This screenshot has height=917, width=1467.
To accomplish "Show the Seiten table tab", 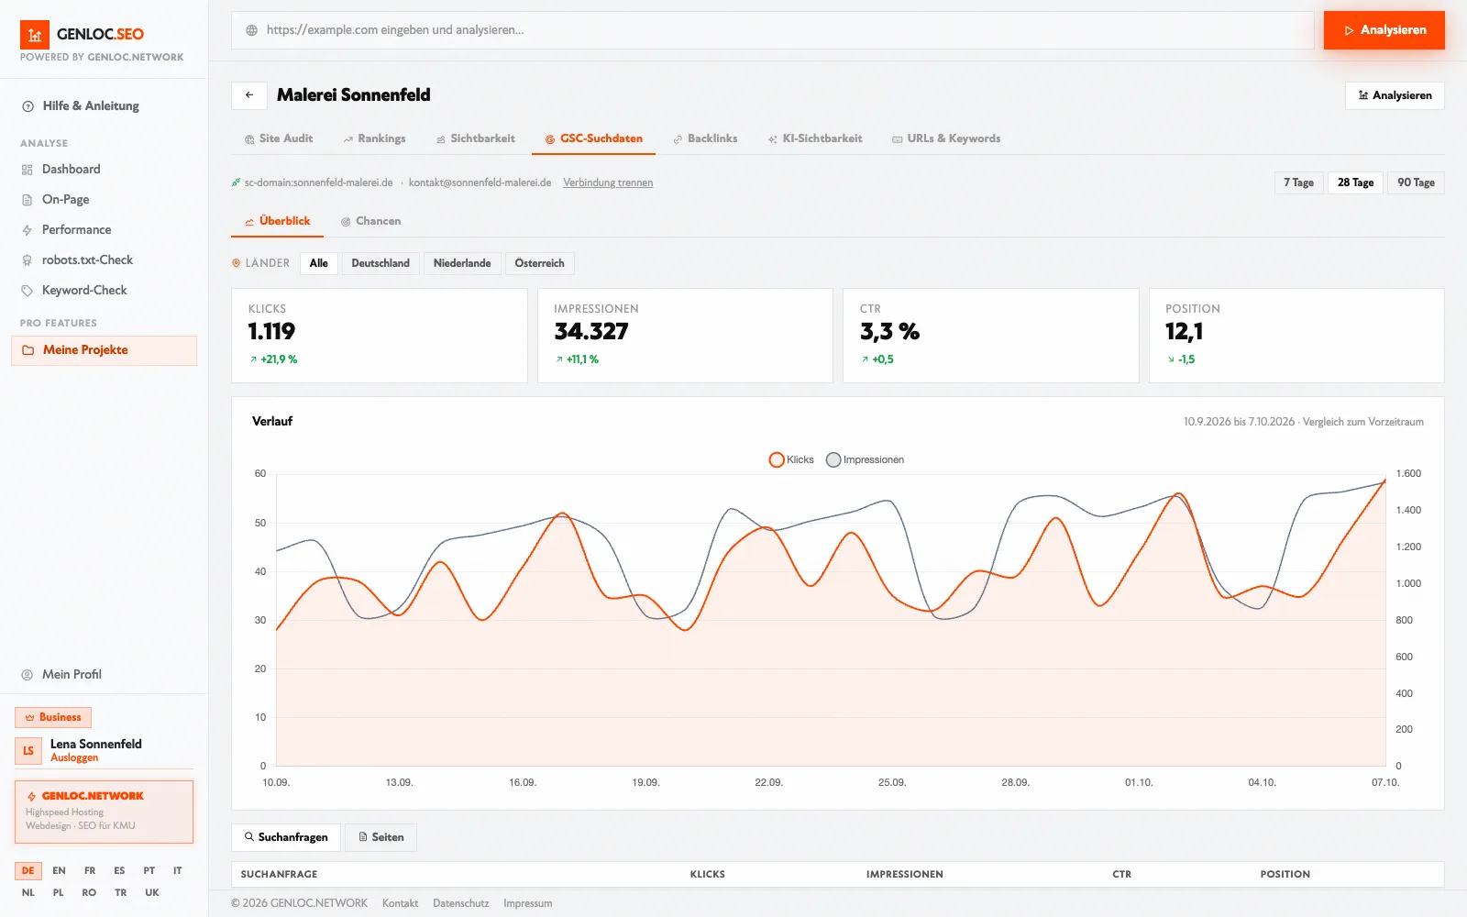I will coord(381,838).
